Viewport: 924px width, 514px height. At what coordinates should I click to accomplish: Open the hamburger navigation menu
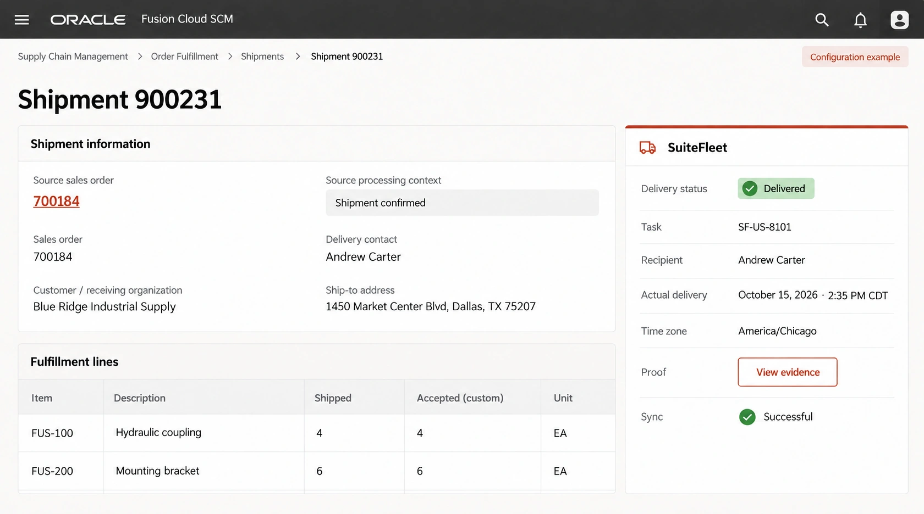tap(22, 20)
